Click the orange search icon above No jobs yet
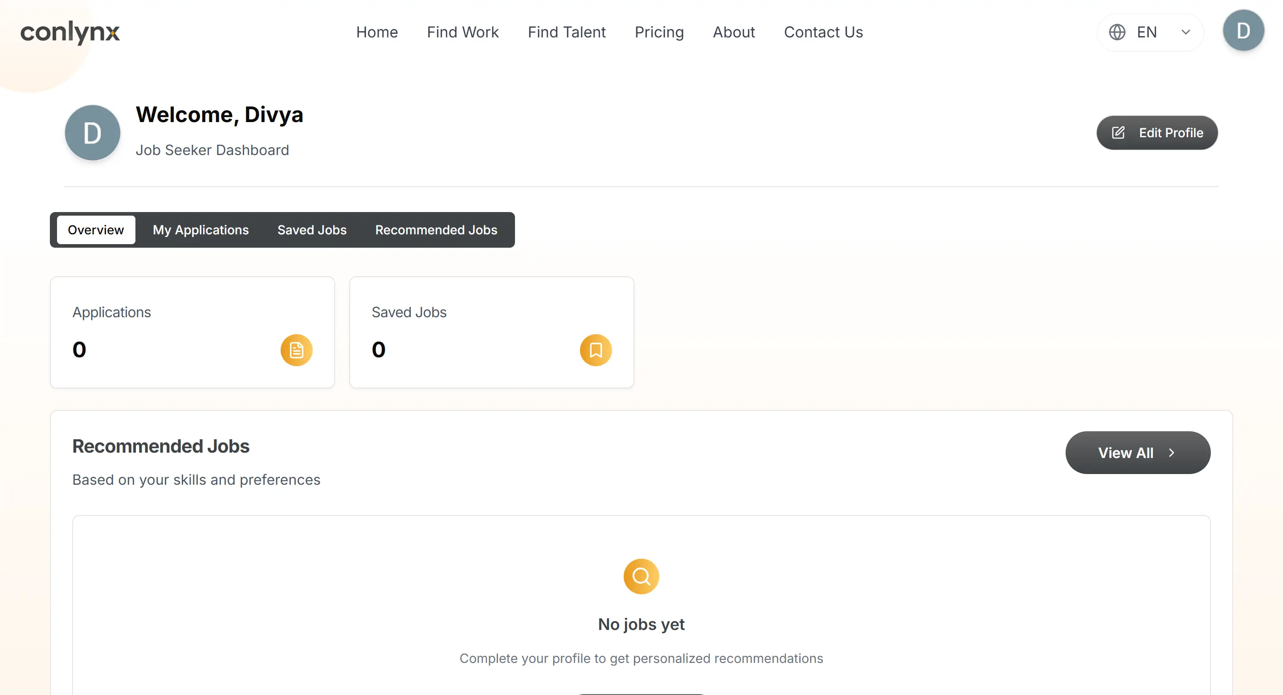The width and height of the screenshot is (1283, 695). (x=641, y=576)
